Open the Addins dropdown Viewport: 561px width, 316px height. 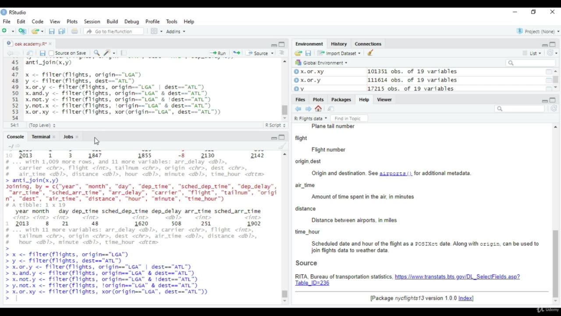coord(175,32)
